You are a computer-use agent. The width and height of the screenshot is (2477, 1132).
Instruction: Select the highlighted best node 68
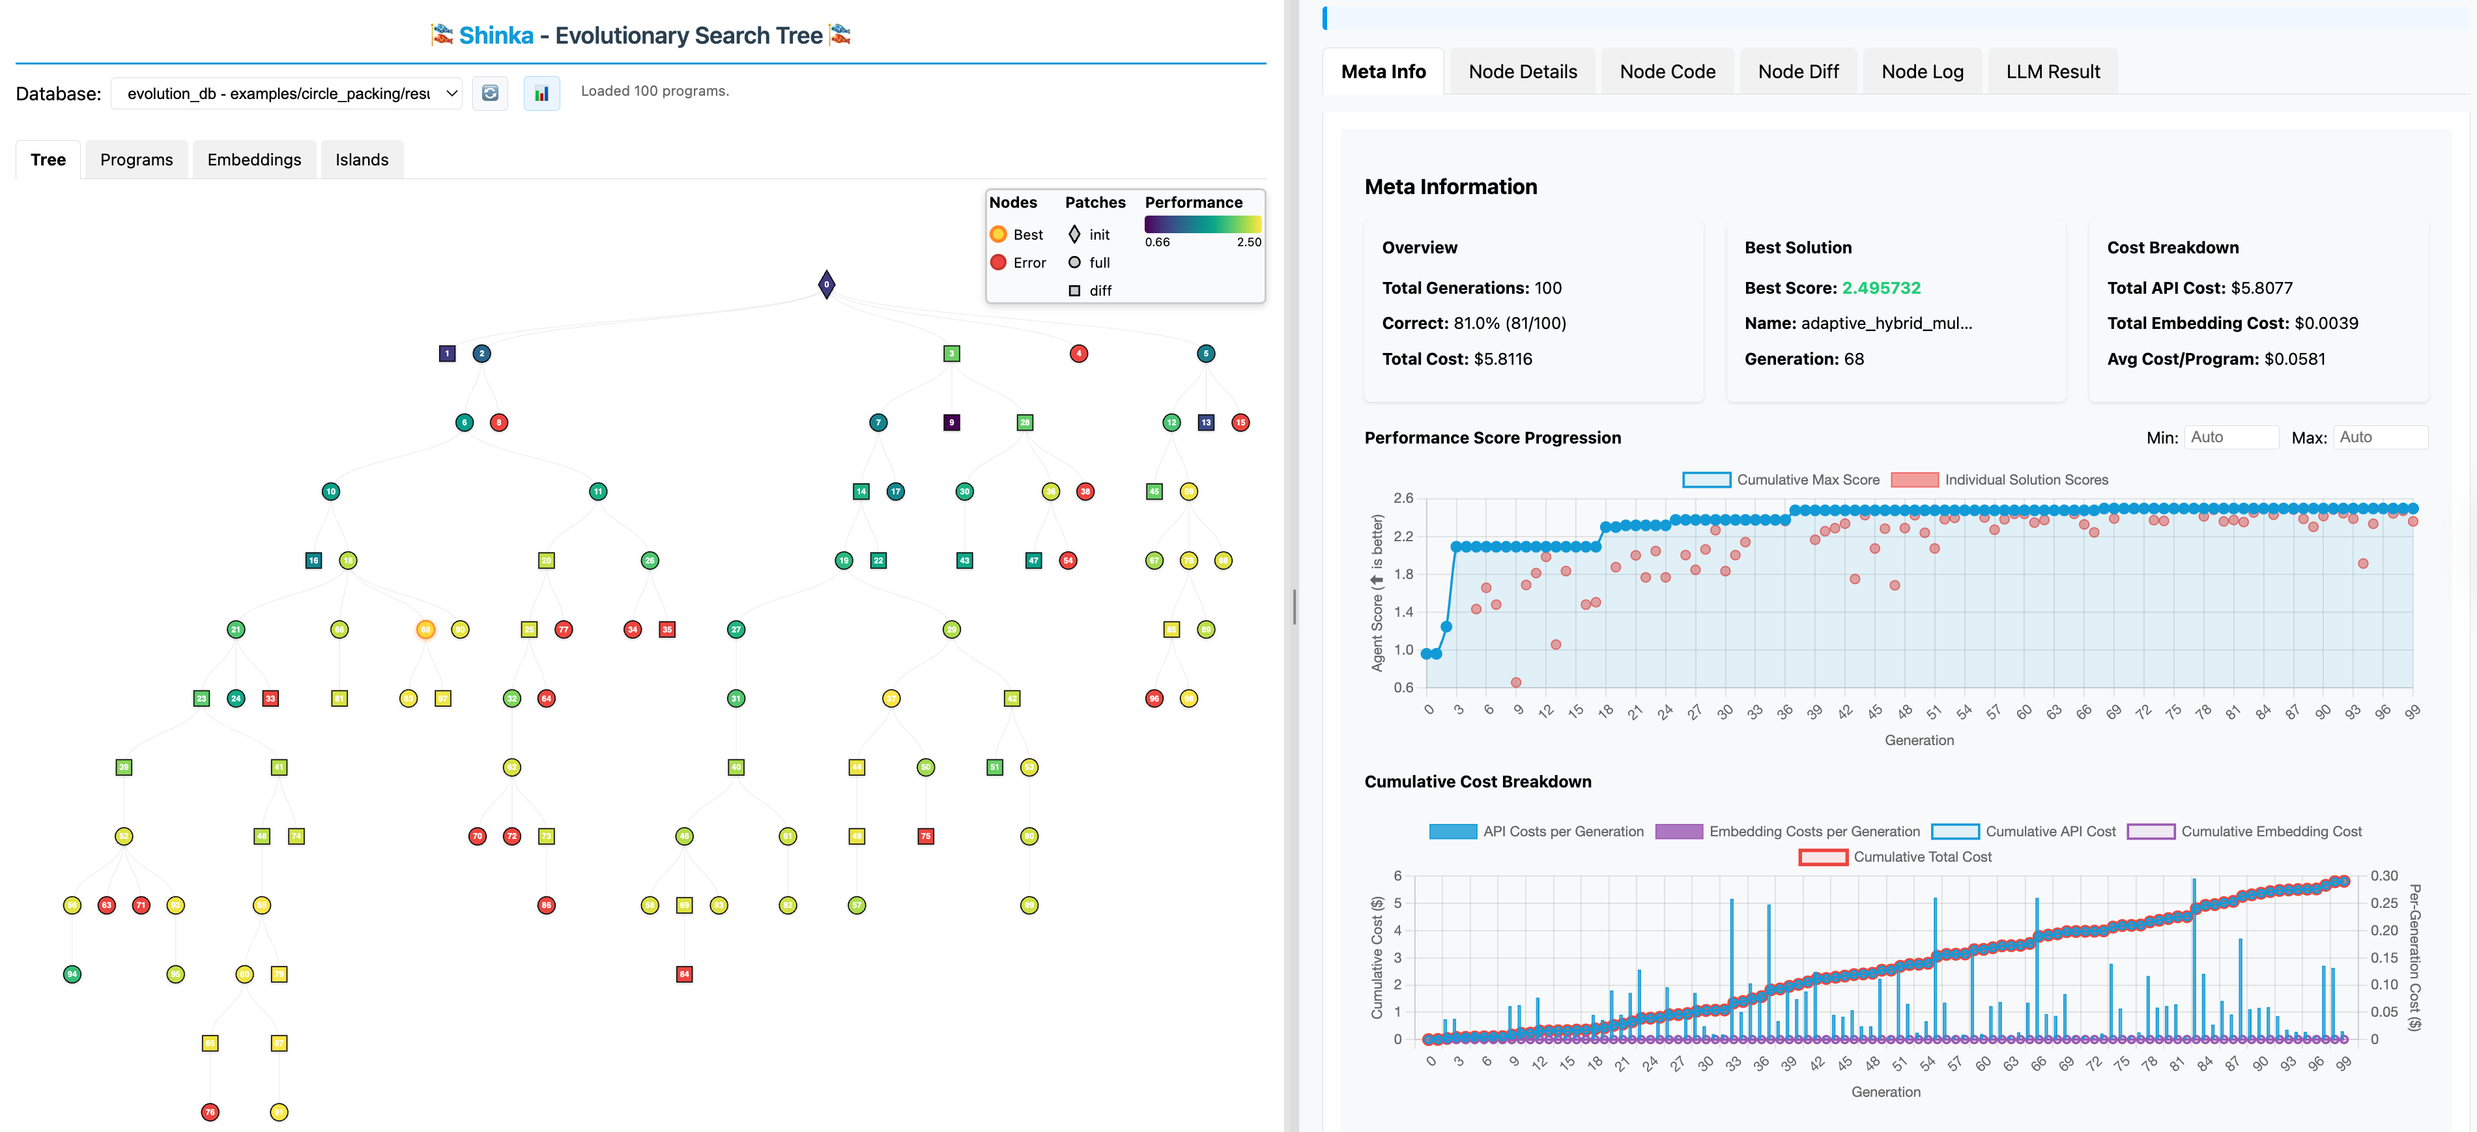point(426,629)
